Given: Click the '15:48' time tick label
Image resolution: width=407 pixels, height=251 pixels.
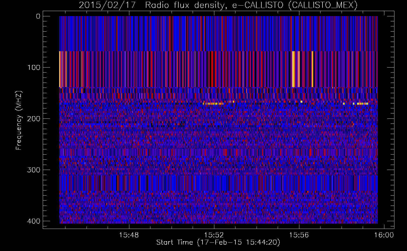Looking at the screenshot, I should [x=129, y=235].
